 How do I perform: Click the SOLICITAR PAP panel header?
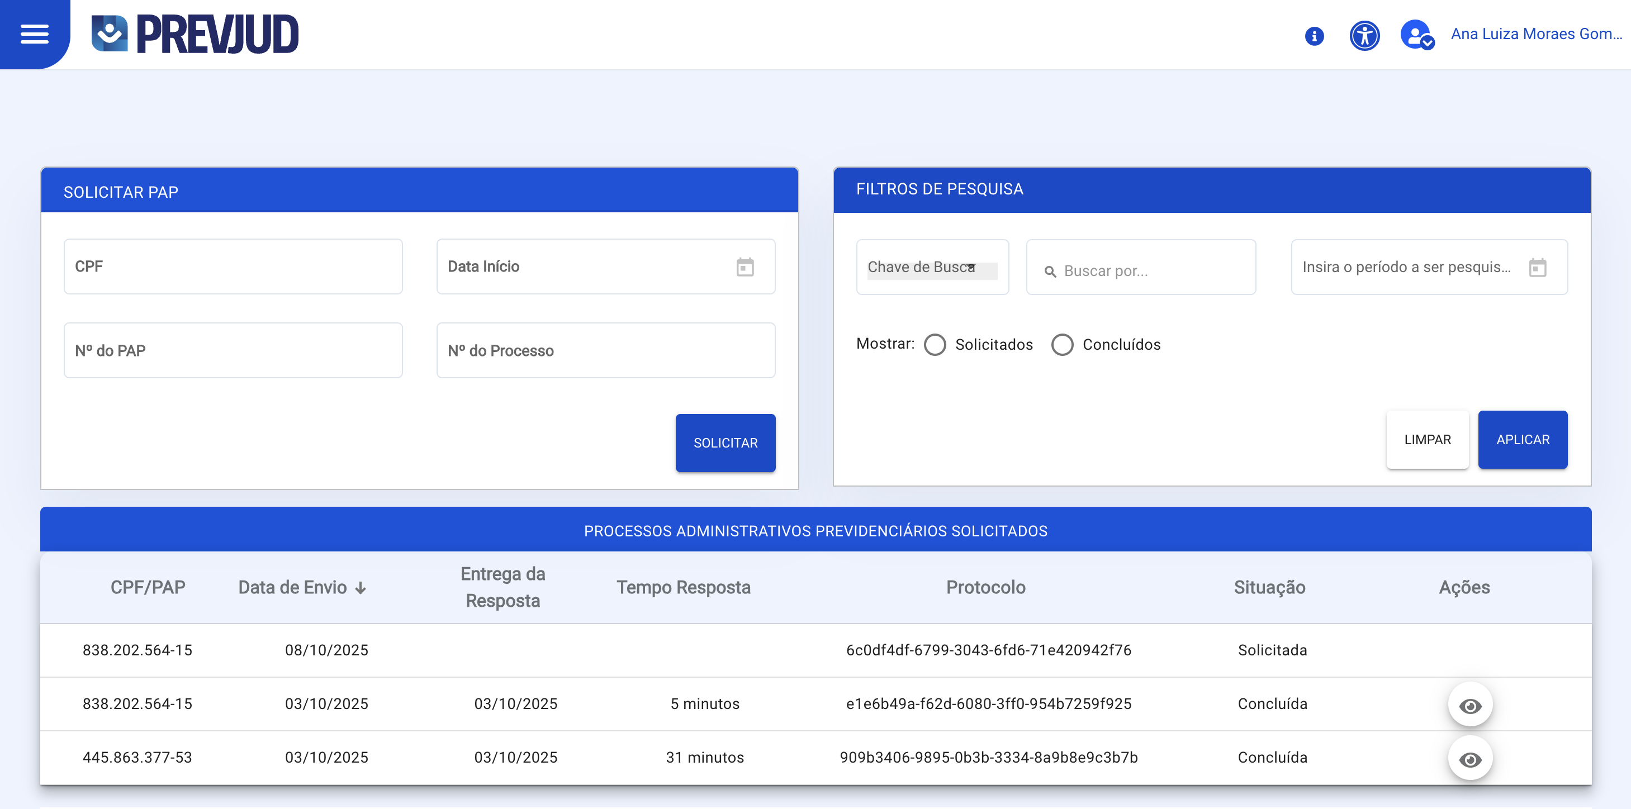tap(121, 191)
